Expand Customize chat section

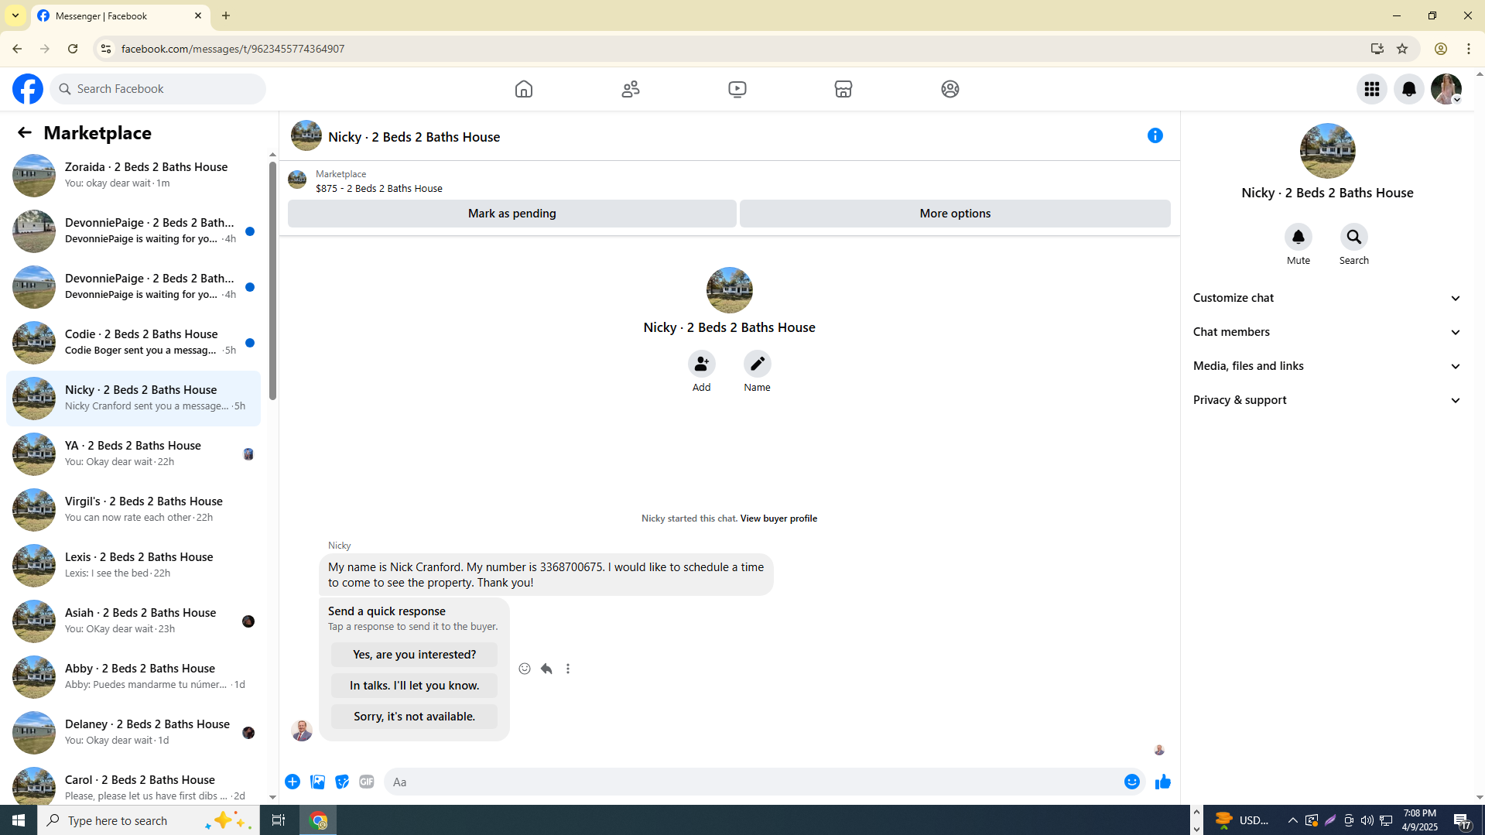tap(1327, 298)
